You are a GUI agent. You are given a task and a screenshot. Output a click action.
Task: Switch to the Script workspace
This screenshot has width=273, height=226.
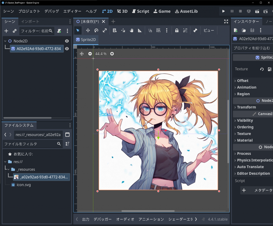coord(141,11)
